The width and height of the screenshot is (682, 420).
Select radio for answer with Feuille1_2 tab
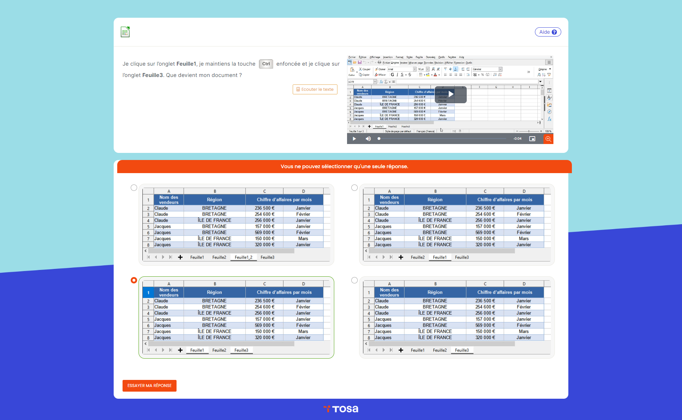point(134,188)
